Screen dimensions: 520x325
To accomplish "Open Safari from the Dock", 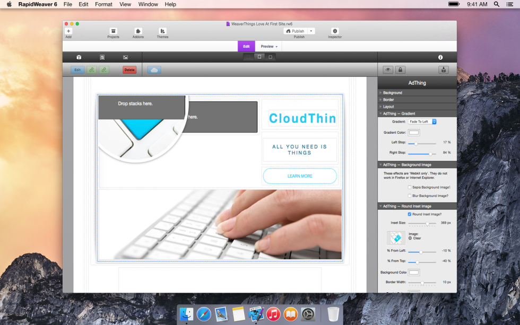I will 204,314.
